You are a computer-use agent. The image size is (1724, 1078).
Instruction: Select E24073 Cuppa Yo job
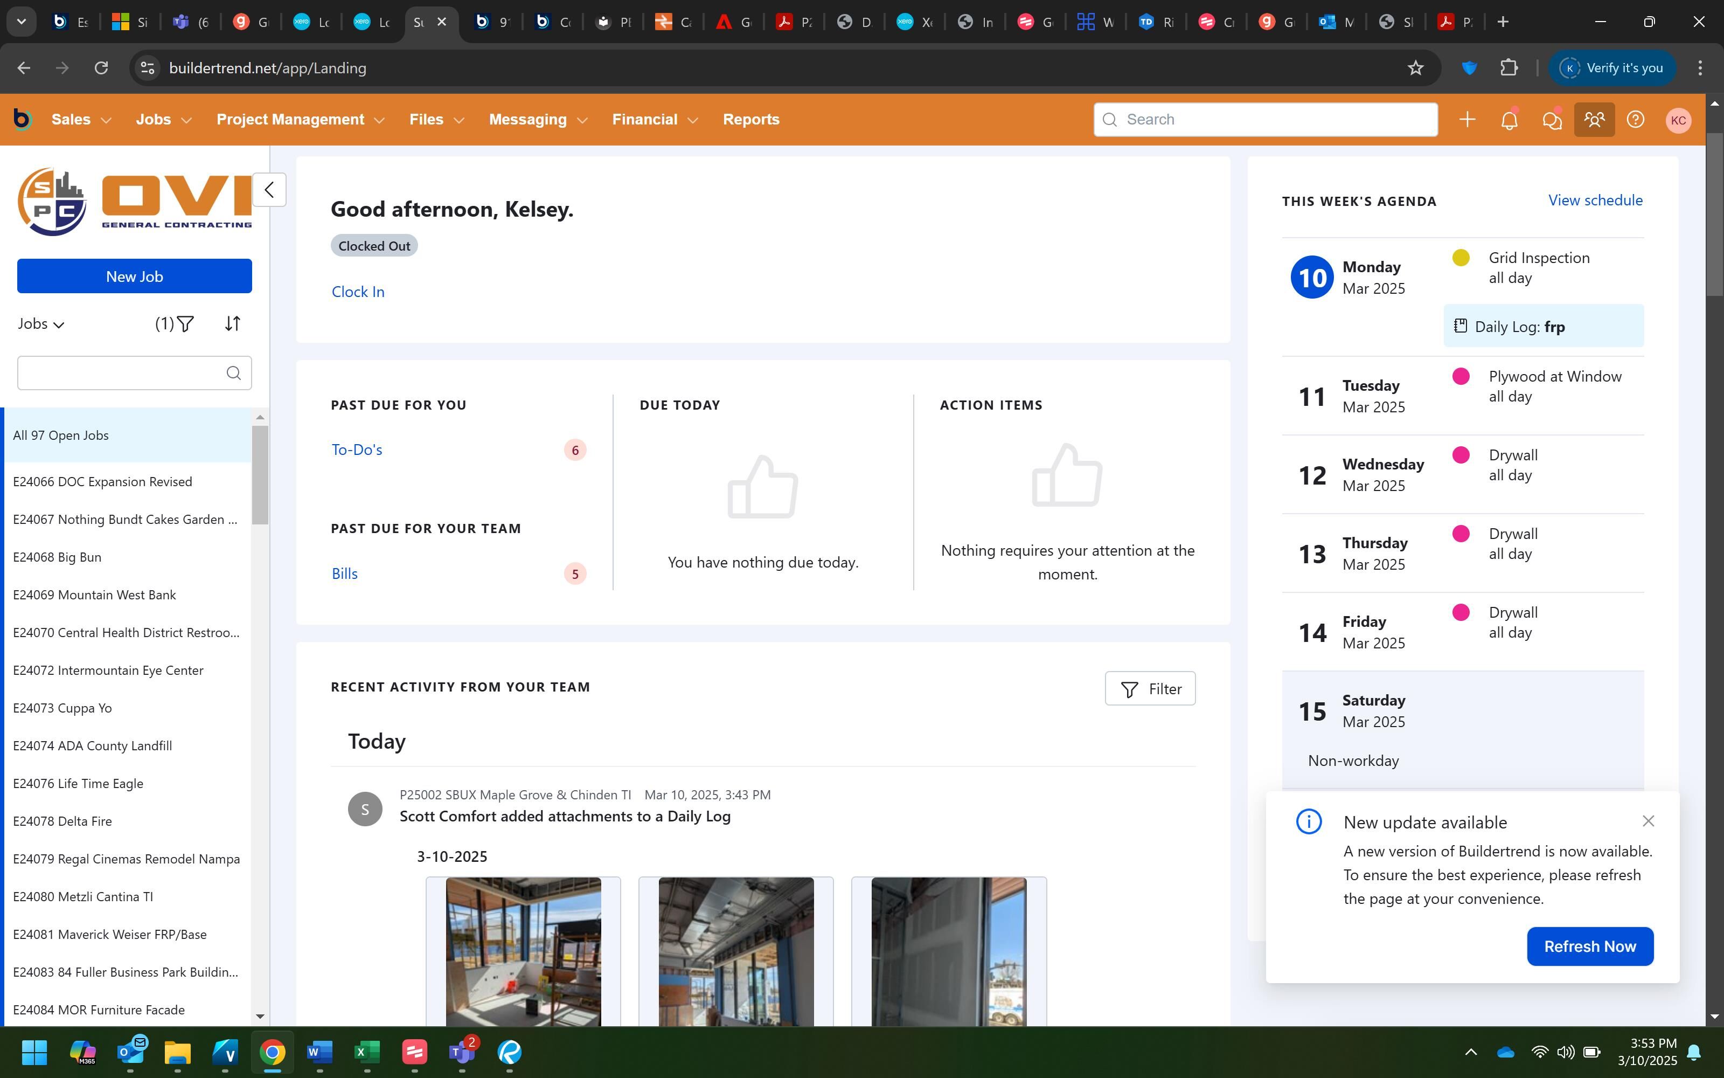[x=62, y=708]
